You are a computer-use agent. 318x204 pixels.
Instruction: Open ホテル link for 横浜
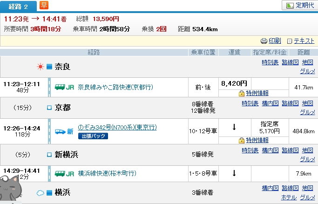(289, 197)
